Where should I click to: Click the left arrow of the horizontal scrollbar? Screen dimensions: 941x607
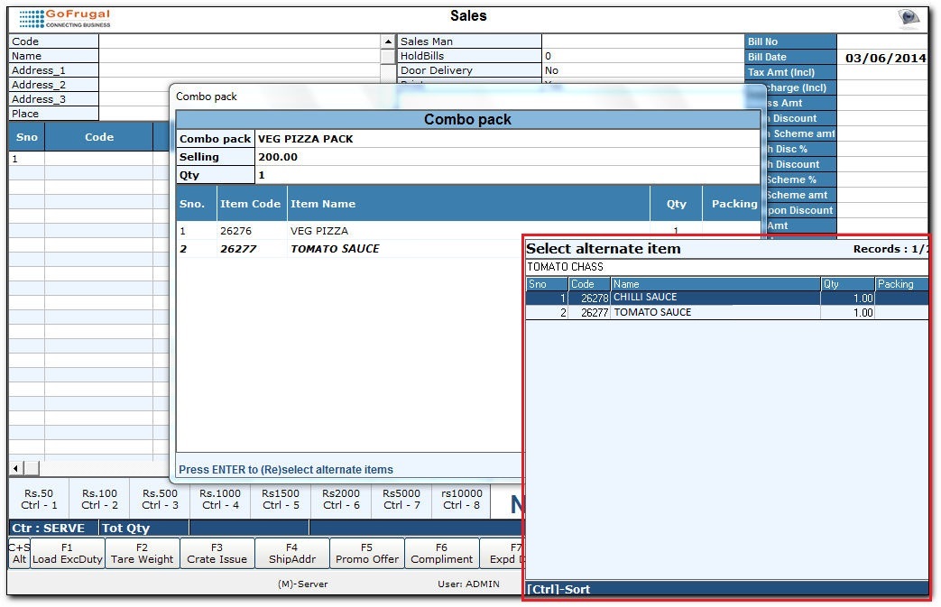point(15,468)
